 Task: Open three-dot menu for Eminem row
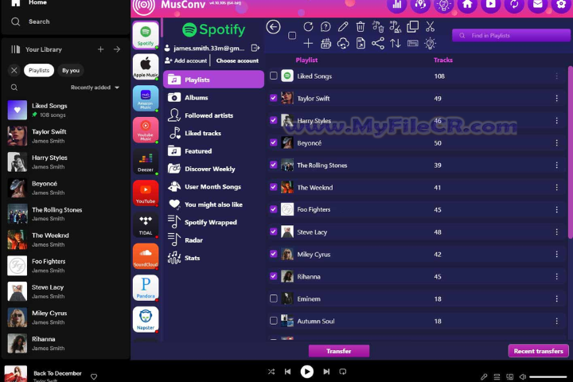[x=556, y=298]
